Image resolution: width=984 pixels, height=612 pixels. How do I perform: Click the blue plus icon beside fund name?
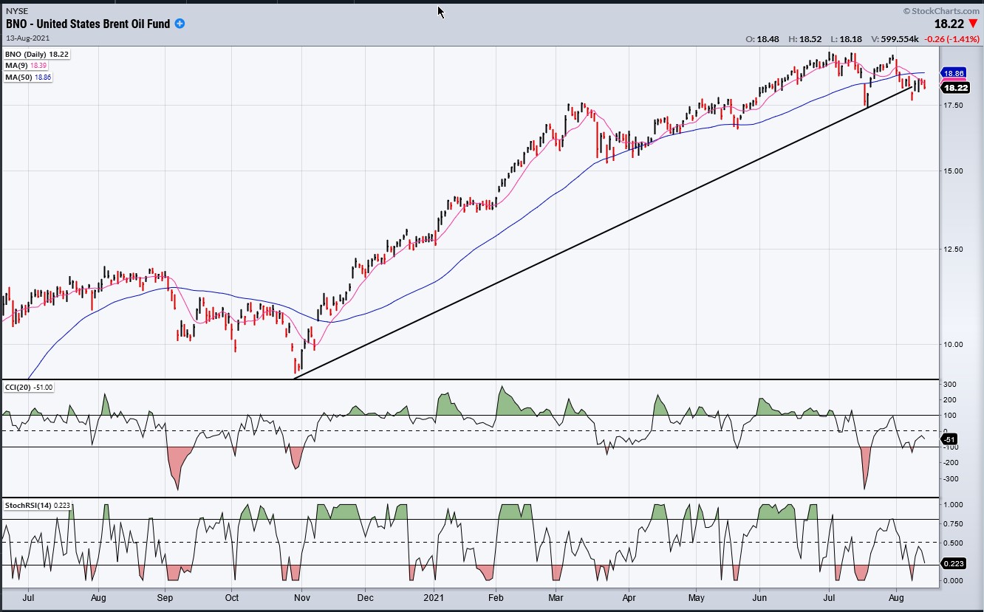click(180, 24)
